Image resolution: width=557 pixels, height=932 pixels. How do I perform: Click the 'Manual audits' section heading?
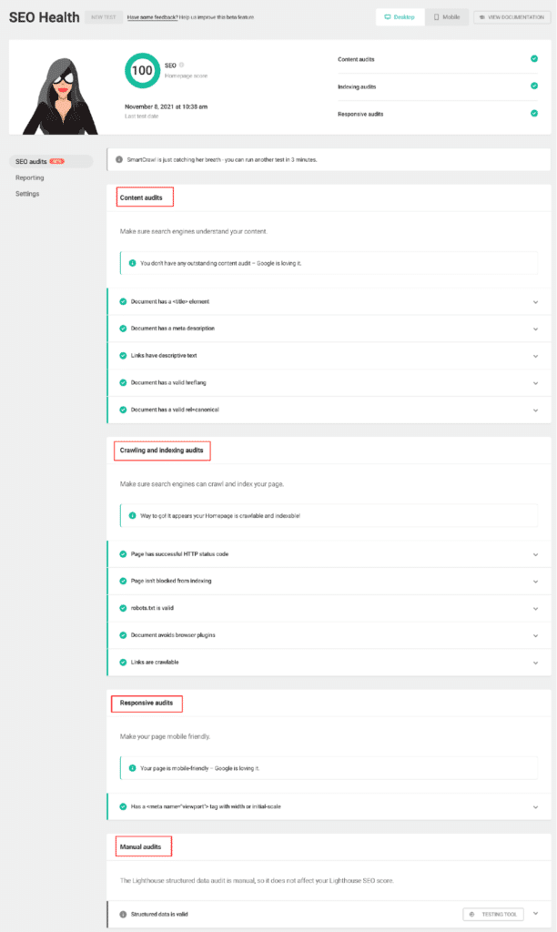(140, 847)
